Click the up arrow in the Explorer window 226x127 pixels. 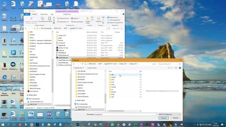(x=35, y=29)
